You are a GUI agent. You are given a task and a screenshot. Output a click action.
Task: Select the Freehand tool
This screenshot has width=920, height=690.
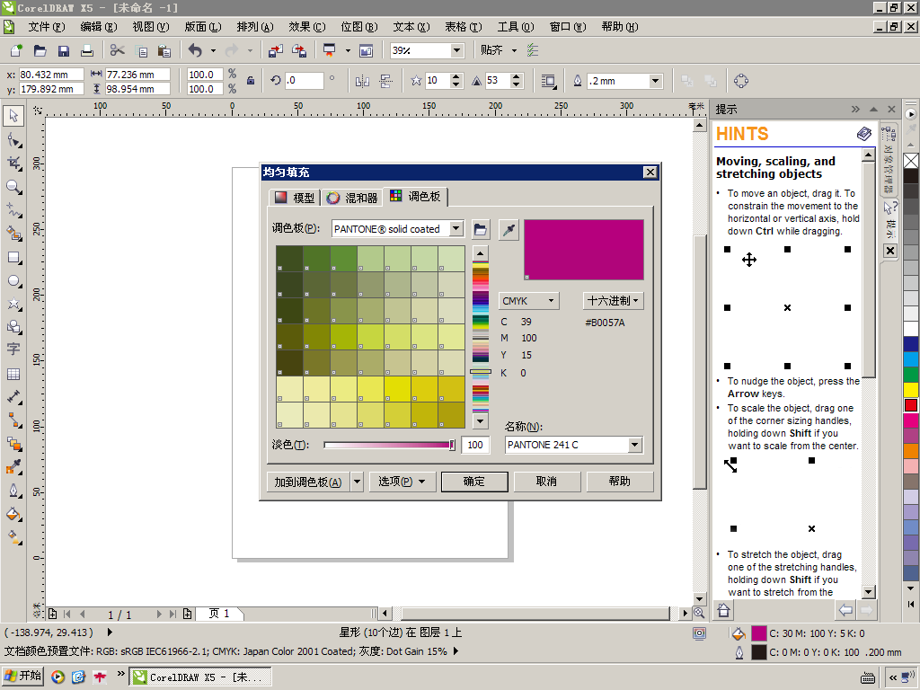13,210
